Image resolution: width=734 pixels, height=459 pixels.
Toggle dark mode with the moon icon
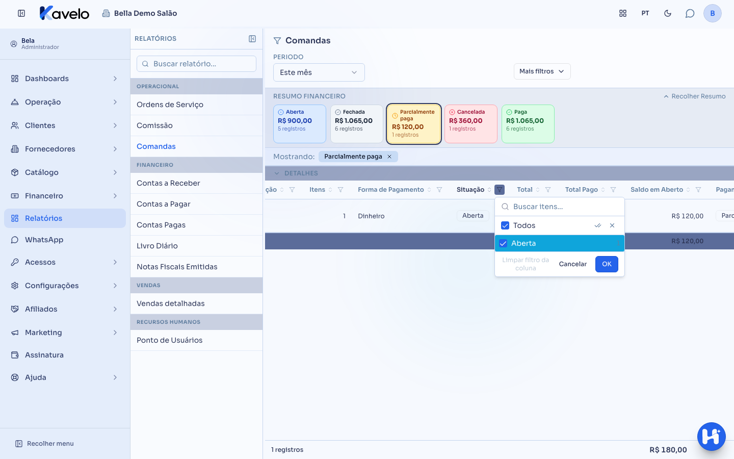(668, 13)
